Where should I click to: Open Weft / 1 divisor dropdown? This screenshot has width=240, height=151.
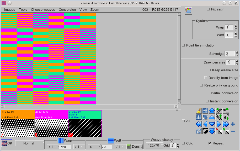point(120,147)
